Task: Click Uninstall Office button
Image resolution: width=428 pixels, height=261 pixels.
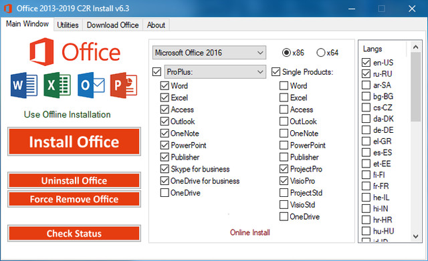Action: pos(74,181)
